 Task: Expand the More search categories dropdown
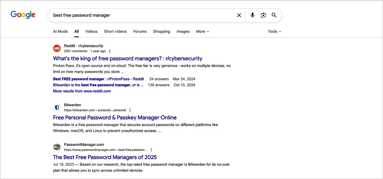pos(202,31)
